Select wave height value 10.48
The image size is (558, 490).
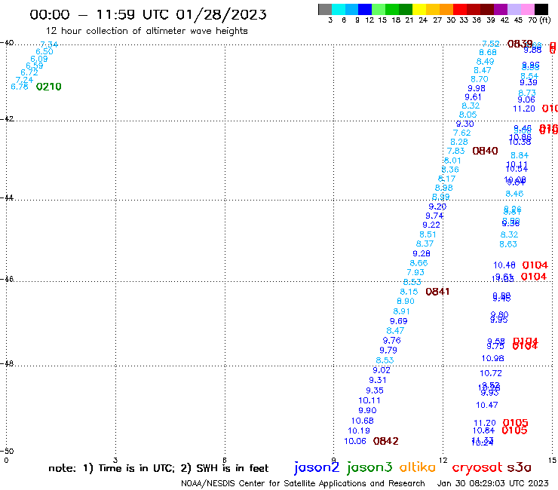504,265
